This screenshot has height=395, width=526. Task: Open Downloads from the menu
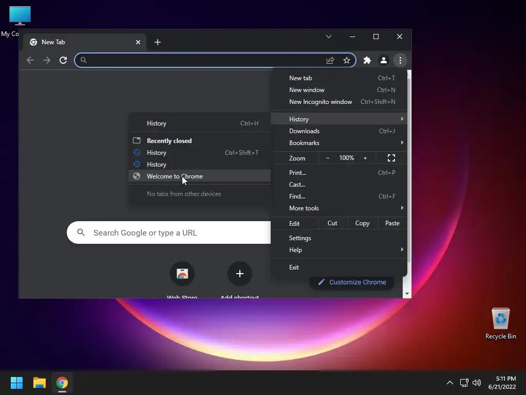pos(339,131)
